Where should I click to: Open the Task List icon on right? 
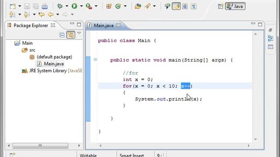coord(270,47)
